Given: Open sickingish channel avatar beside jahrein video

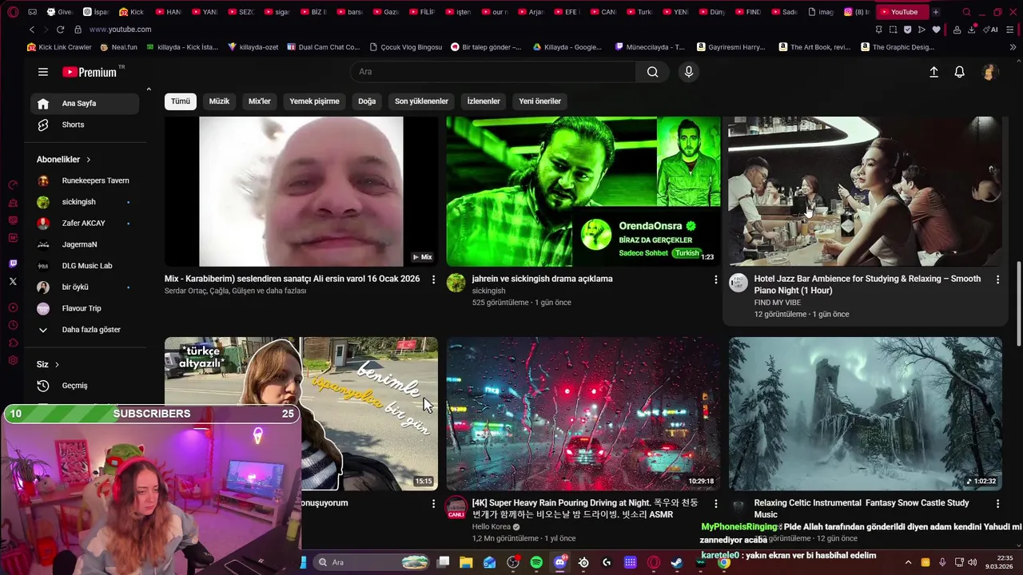Looking at the screenshot, I should (456, 283).
